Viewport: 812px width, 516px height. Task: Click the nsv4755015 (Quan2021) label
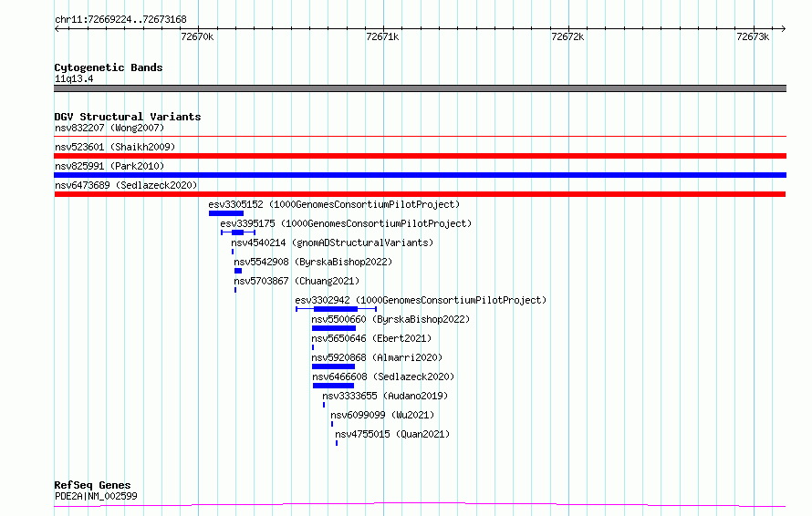[392, 434]
